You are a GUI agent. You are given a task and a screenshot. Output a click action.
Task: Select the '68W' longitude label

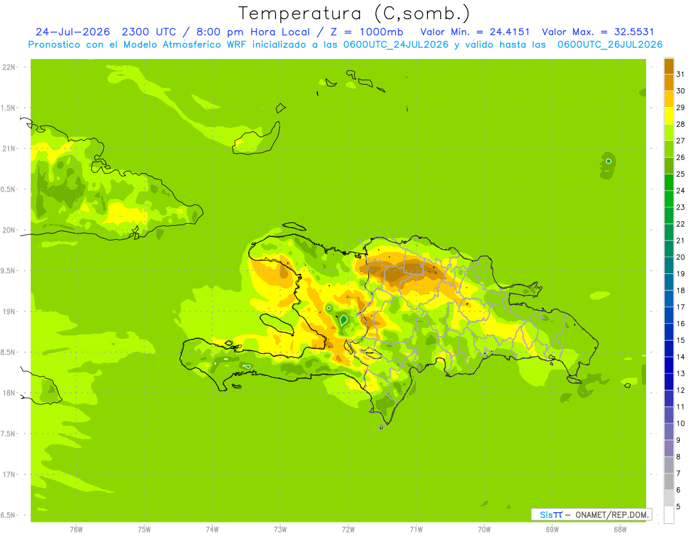pos(620,529)
